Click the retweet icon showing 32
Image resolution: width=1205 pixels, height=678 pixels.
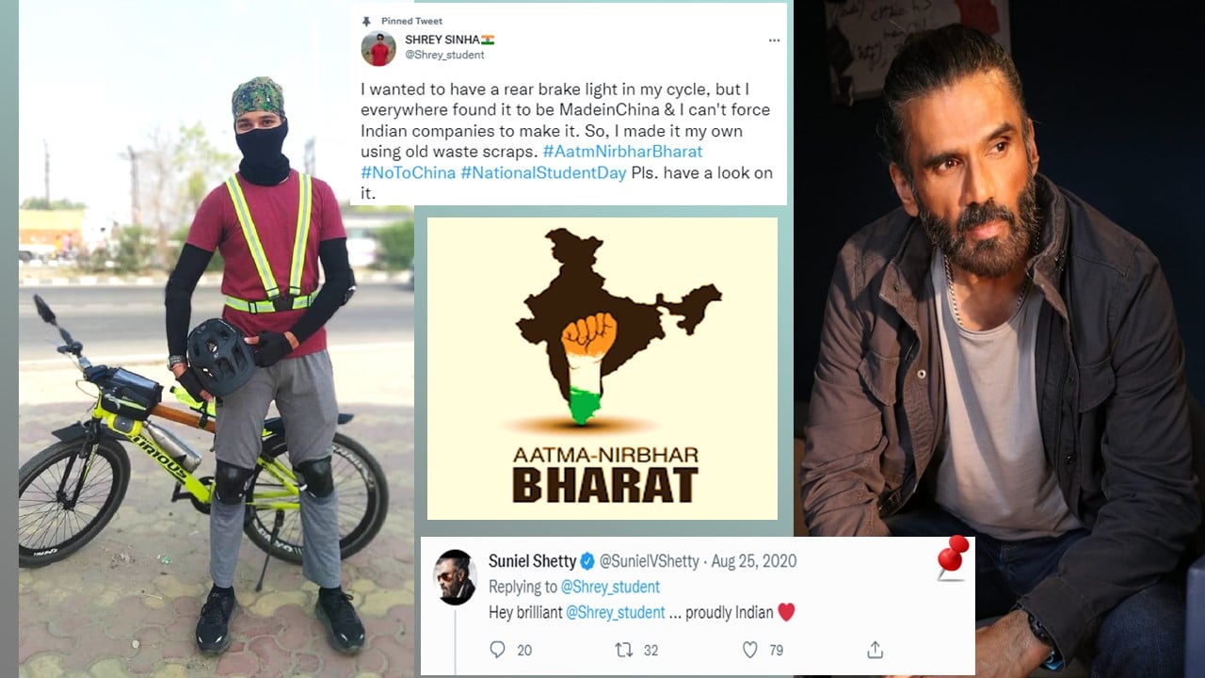tap(623, 650)
